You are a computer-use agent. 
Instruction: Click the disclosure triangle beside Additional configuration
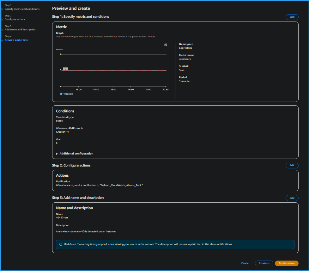(57, 154)
